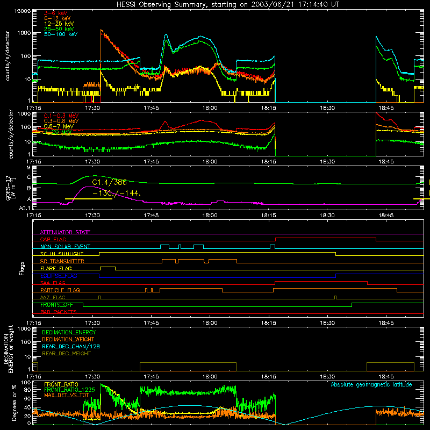Click the FLARE_FLAG label
430x430 pixels.
(x=56, y=268)
